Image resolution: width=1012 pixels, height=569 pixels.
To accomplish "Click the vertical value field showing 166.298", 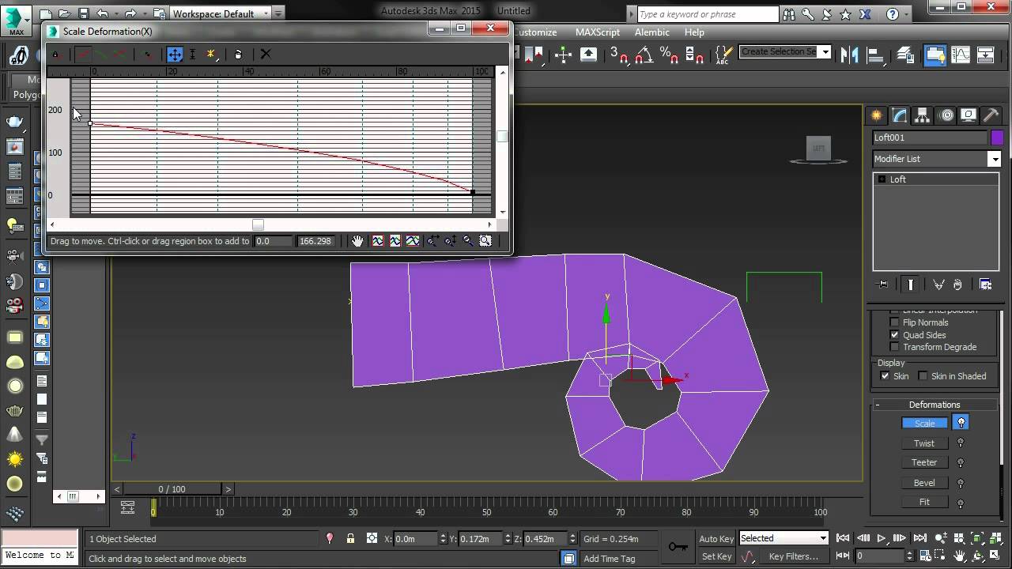I will (315, 241).
